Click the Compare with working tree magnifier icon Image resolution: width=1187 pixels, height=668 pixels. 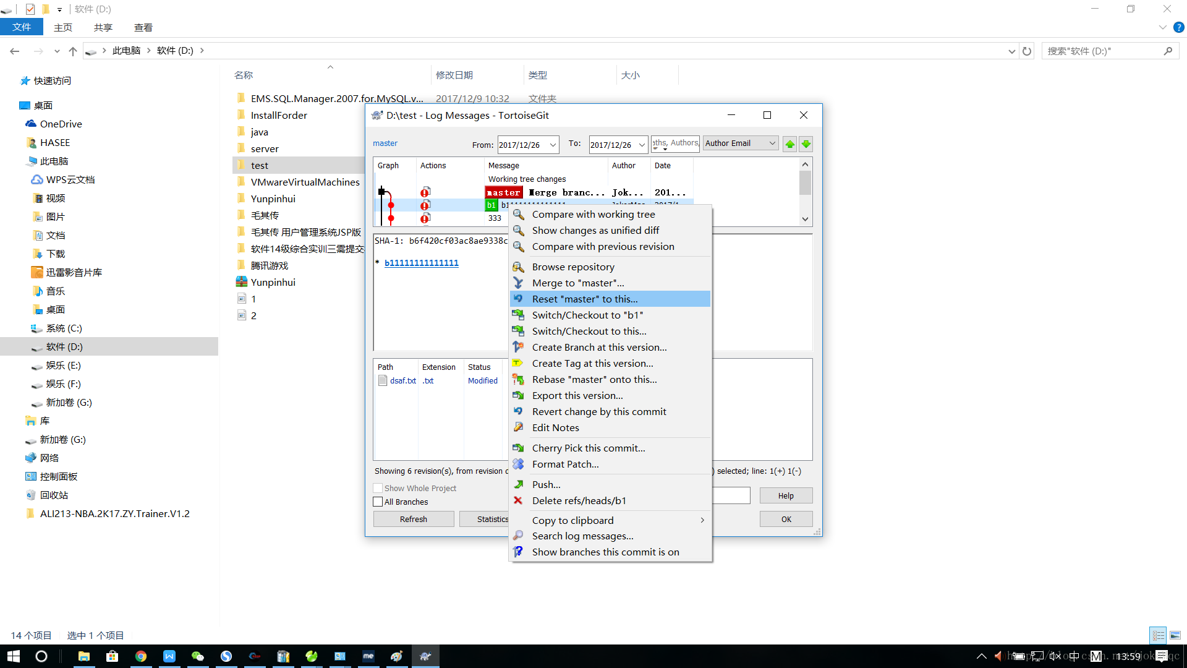[x=519, y=214]
